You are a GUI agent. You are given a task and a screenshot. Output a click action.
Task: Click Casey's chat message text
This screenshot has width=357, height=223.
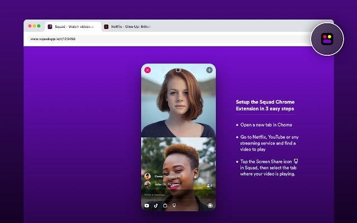point(167,176)
